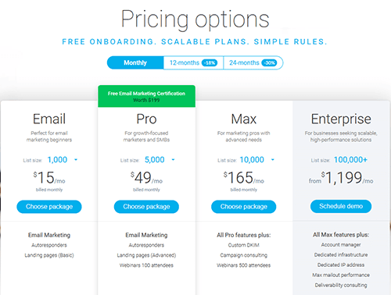Expand Email plan list size arrow
This screenshot has height=295, width=391.
pyautogui.click(x=76, y=160)
